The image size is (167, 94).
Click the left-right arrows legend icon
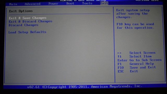coord(119,53)
